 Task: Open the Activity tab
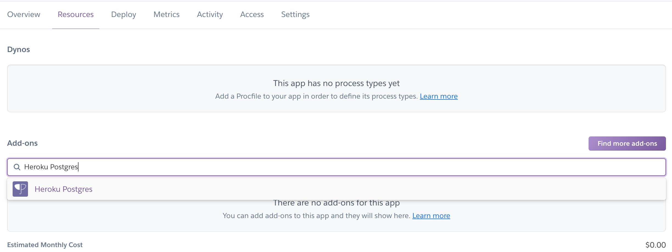coord(210,14)
